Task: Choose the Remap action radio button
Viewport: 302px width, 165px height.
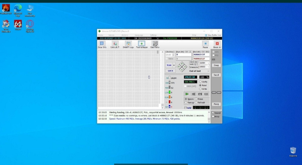Action: click(186, 102)
